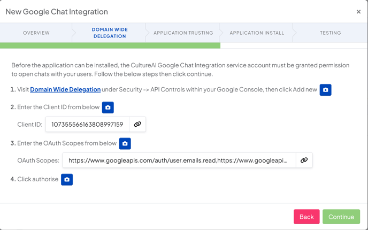Click the green wizard progress bar
Image resolution: width=368 pixels, height=230 pixels.
110,45
